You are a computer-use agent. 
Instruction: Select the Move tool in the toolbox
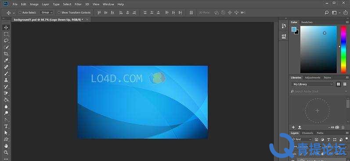[x=6, y=28]
